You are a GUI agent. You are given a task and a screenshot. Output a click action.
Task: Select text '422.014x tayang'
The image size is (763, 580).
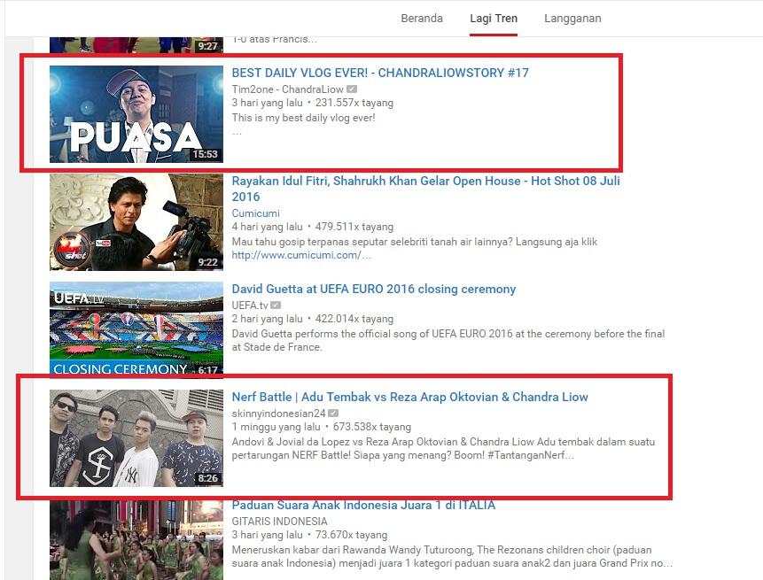(x=354, y=319)
